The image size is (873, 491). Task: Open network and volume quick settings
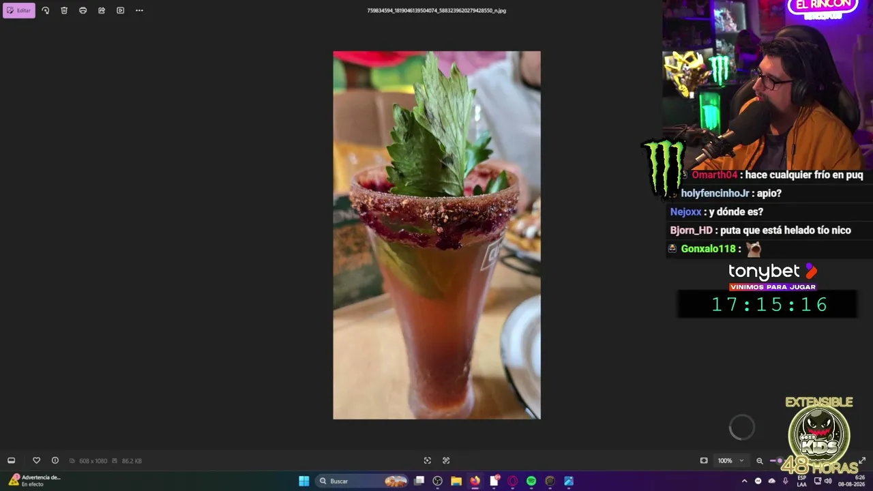pos(823,481)
